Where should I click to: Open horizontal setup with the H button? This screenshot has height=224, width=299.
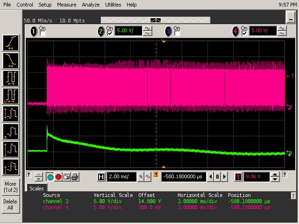click(101, 177)
